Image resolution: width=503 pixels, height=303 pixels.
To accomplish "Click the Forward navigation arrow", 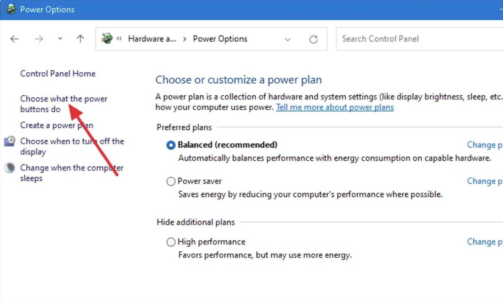I will tap(39, 39).
